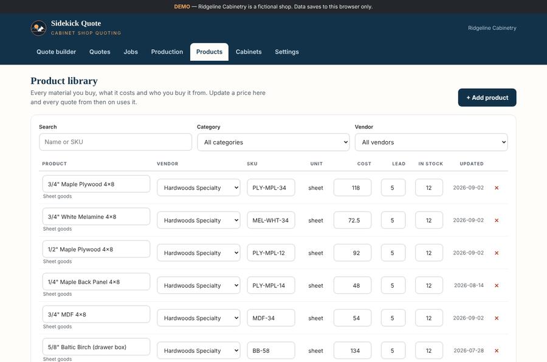Delete the 3/4" Maple Plywood 4×8 row
547x362 pixels.
click(497, 188)
